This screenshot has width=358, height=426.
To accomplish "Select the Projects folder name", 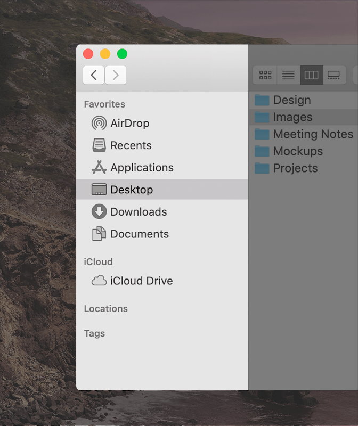I will point(296,168).
